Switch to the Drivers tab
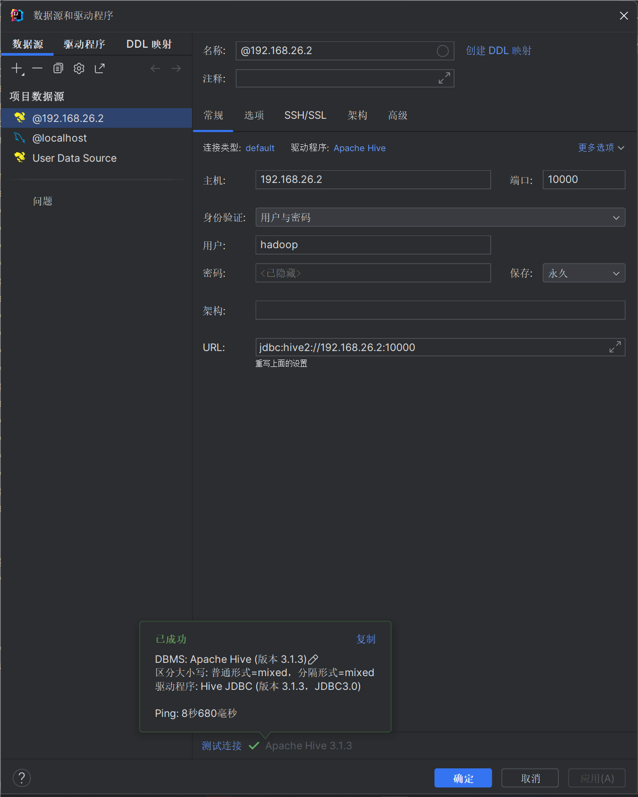 (84, 44)
